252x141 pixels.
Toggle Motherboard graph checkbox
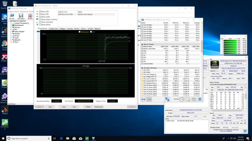79,32
